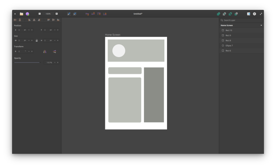Click the zoom out minus button
This screenshot has height=168, width=276.
[x=40, y=14]
